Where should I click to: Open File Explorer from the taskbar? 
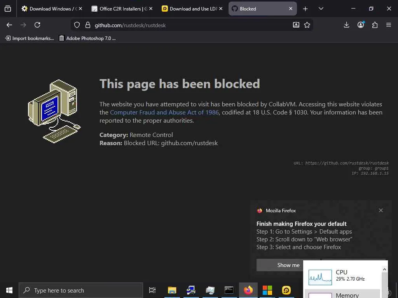coord(172,290)
